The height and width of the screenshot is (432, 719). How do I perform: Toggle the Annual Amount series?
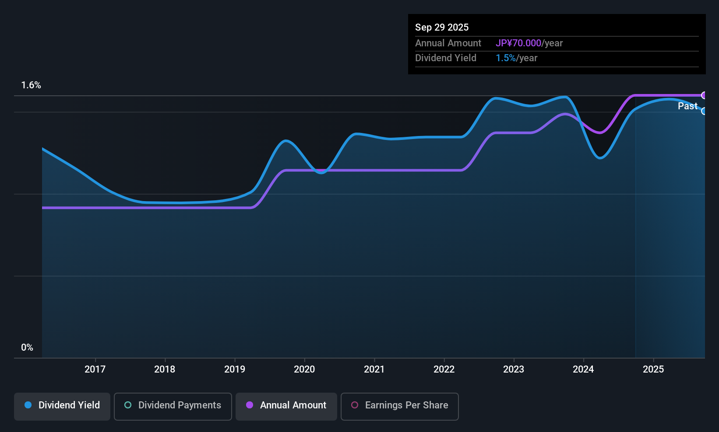[286, 406]
